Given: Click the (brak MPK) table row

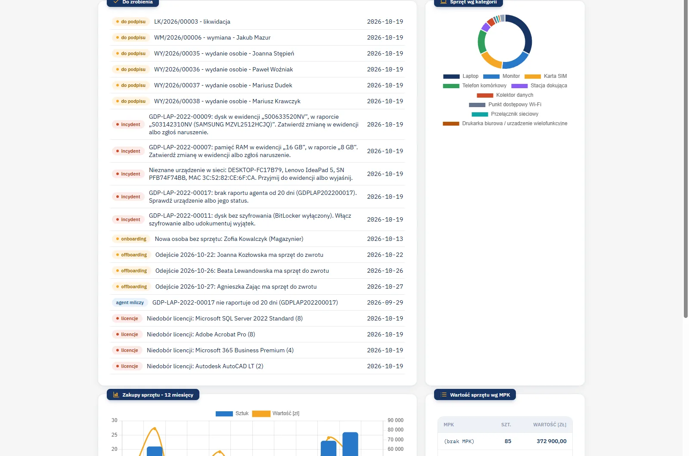Looking at the screenshot, I should tap(505, 441).
